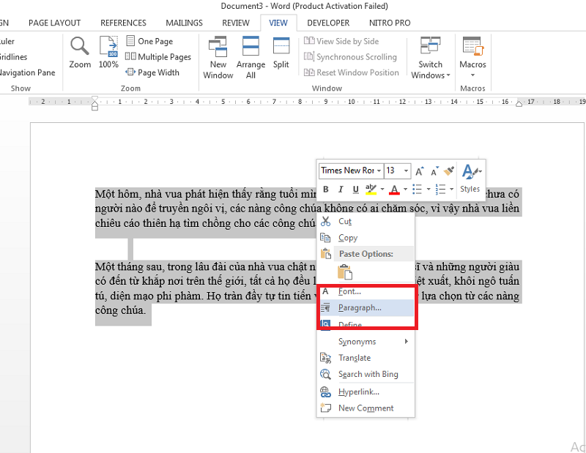586x453 pixels.
Task: Toggle Bold in the mini toolbar
Action: pos(326,190)
